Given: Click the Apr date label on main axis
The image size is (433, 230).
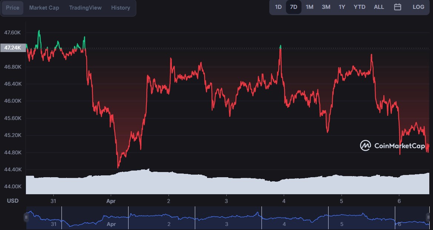Looking at the screenshot, I should [x=111, y=201].
